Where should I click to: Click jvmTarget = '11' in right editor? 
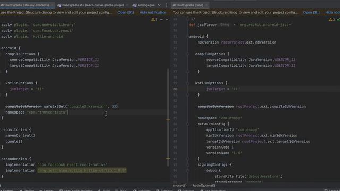pos(223,89)
